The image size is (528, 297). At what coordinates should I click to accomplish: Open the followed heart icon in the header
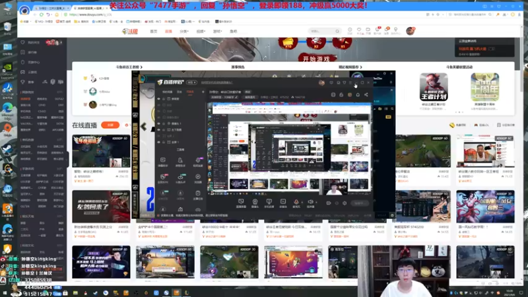pos(359,30)
